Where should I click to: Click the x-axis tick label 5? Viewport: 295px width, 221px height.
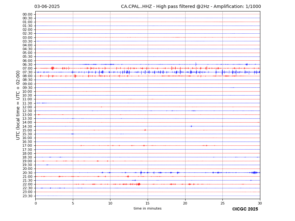click(x=73, y=203)
